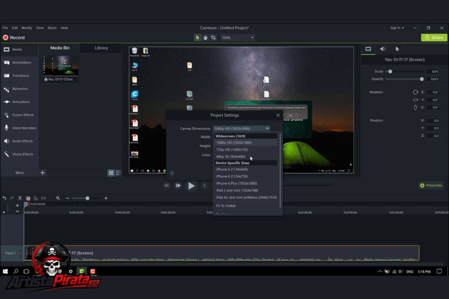
Task: Open the View menu
Action: (40, 28)
